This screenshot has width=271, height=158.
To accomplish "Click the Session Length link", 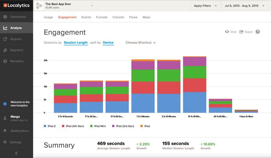I will tap(76, 42).
